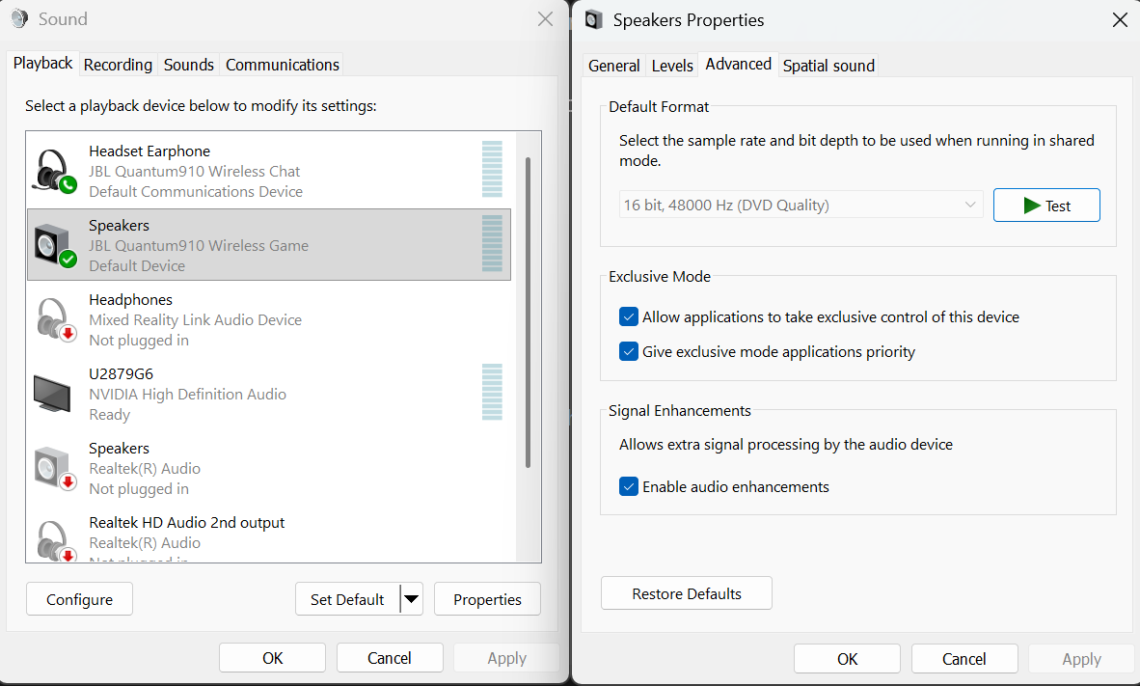Viewport: 1140px width, 686px height.
Task: Disable give exclusive mode applications priority
Action: point(629,351)
